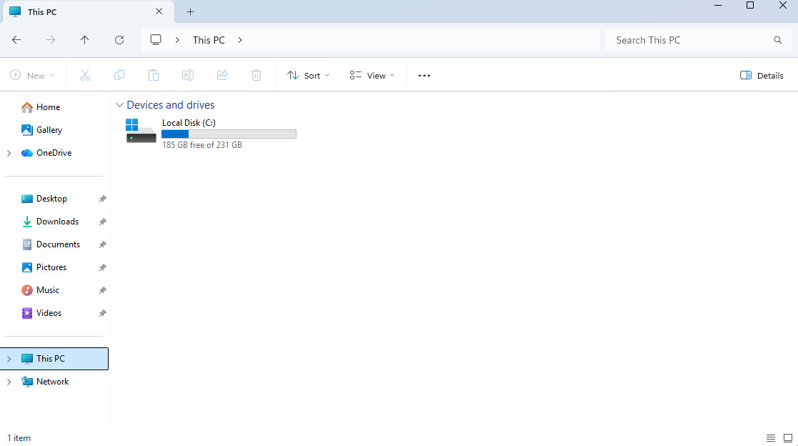798x446 pixels.
Task: Collapse the Devices and drives group
Action: (119, 105)
